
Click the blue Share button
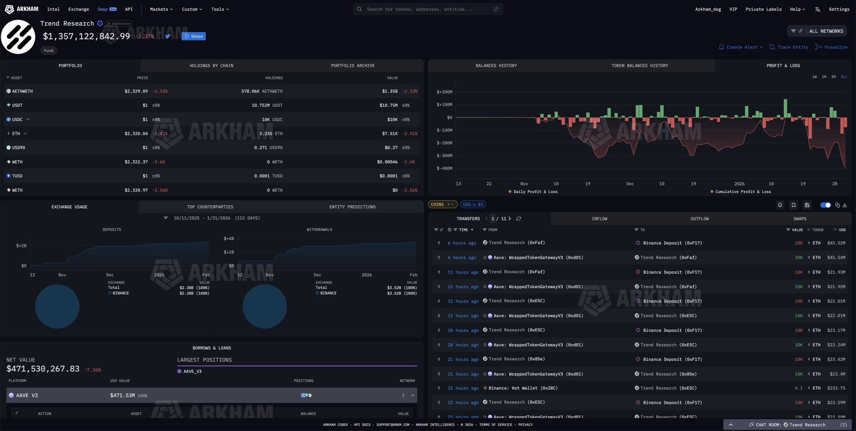point(194,36)
